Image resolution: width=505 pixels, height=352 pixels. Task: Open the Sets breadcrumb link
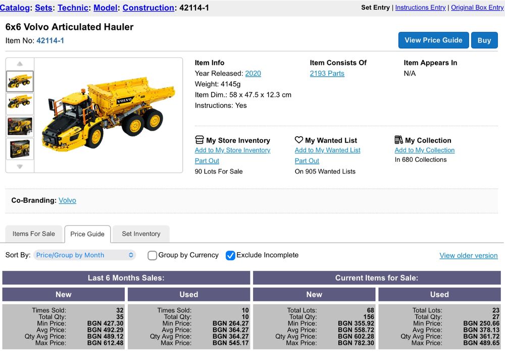43,8
